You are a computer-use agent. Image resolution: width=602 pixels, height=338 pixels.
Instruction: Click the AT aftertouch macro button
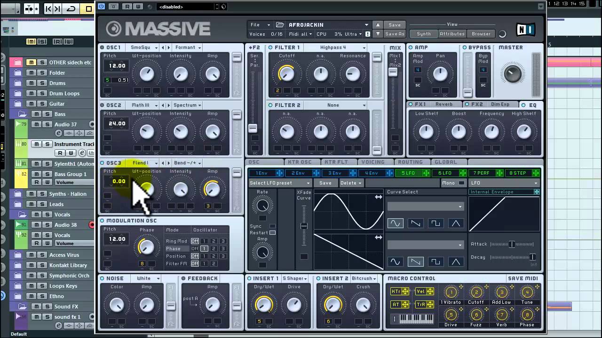(399, 305)
